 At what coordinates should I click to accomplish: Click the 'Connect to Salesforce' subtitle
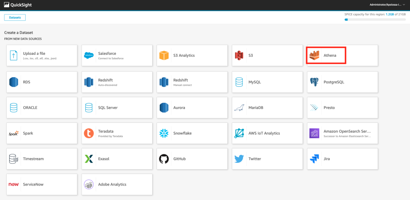click(111, 58)
